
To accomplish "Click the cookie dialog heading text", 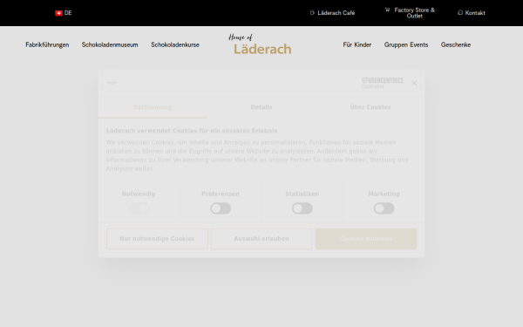I will coord(192,131).
